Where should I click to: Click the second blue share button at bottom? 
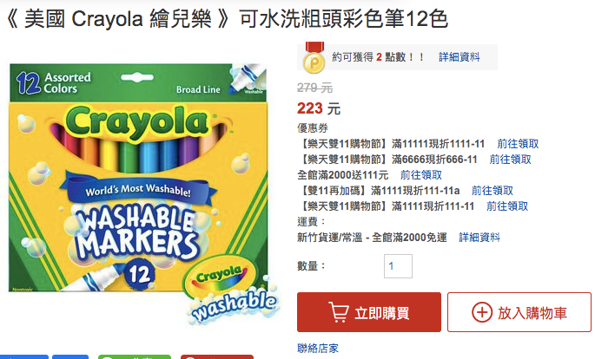coord(70,356)
